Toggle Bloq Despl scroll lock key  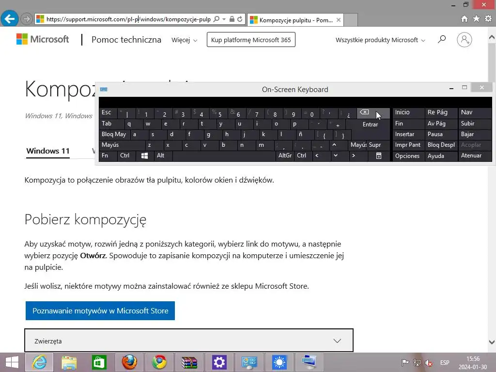coord(441,145)
